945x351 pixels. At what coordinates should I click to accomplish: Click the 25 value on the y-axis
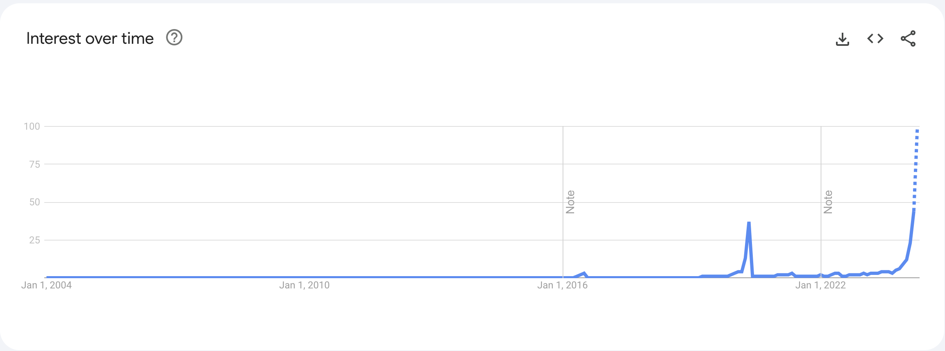(x=34, y=240)
